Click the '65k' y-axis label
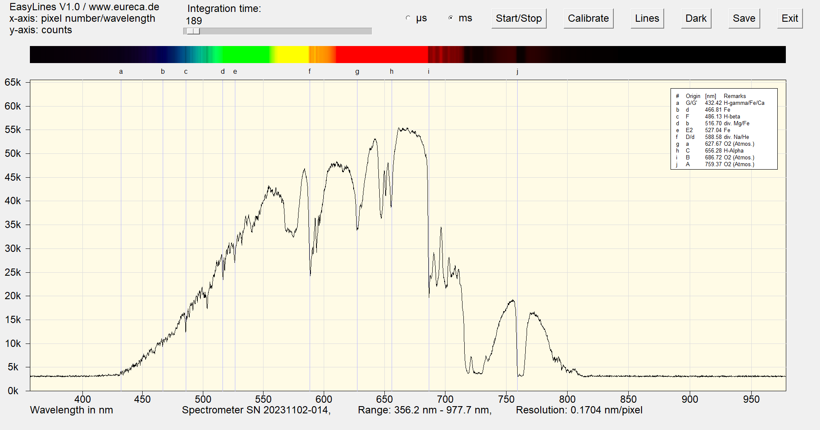This screenshot has height=430, width=820. coord(13,82)
